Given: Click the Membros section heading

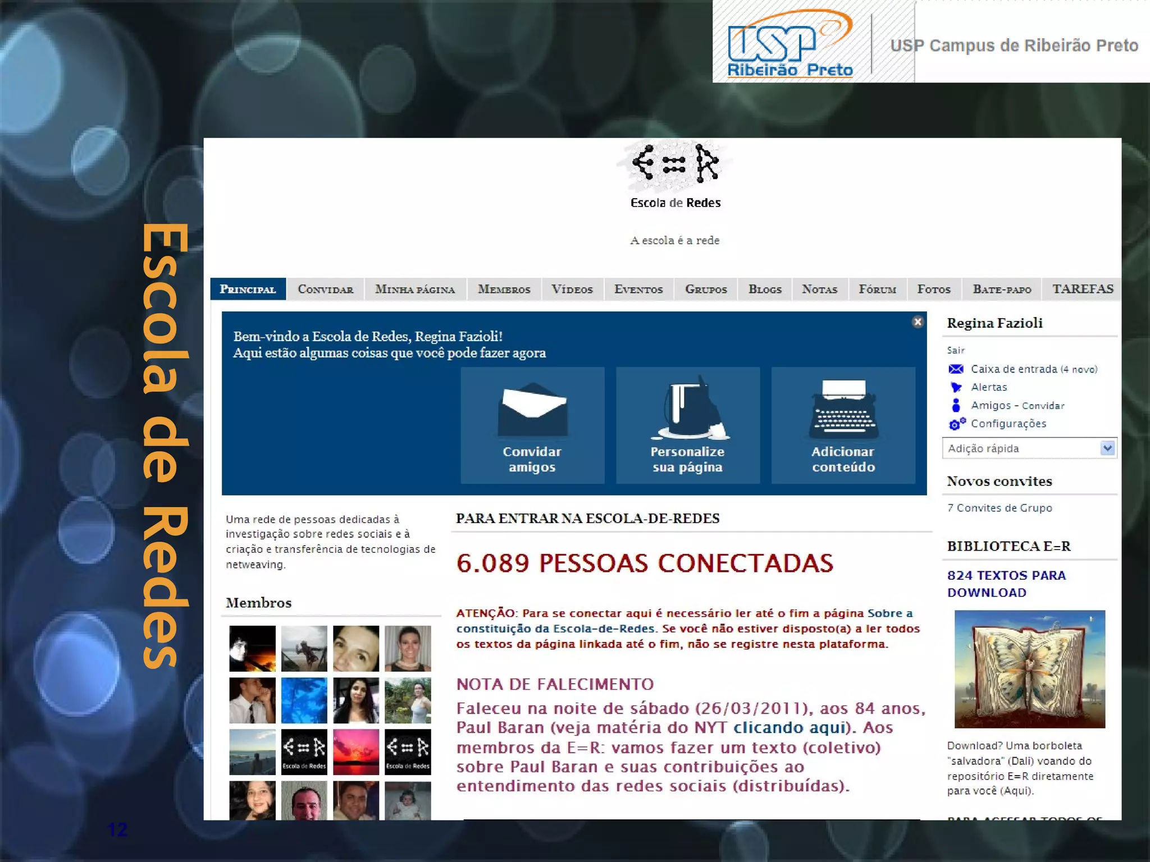Looking at the screenshot, I should pyautogui.click(x=259, y=603).
